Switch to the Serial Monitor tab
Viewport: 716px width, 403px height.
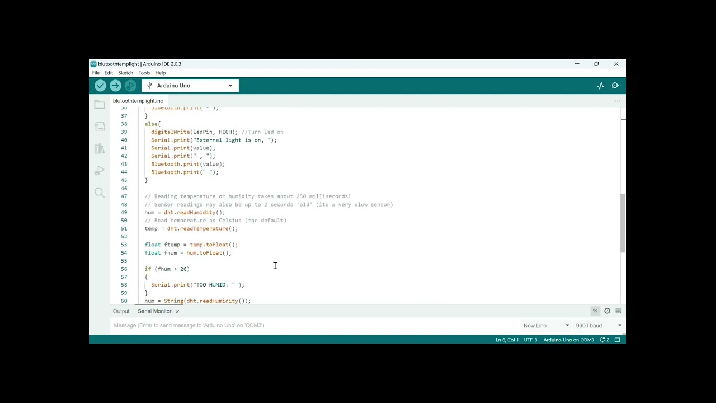point(154,311)
